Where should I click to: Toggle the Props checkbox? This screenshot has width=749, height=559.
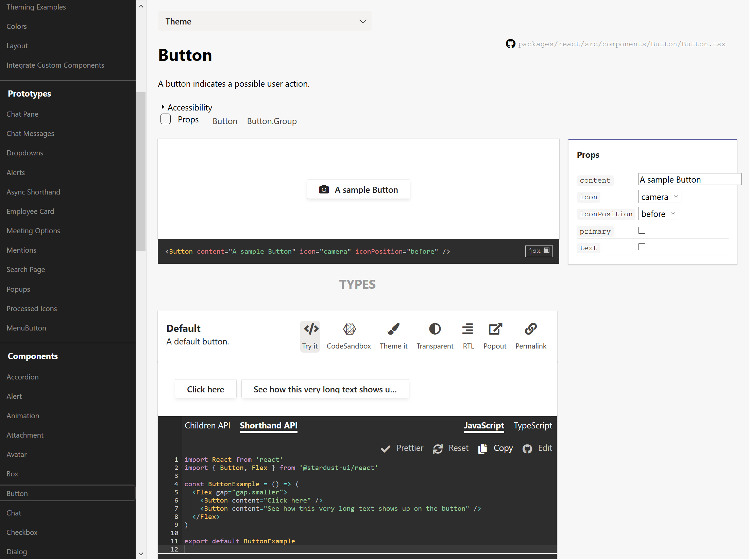click(x=166, y=119)
